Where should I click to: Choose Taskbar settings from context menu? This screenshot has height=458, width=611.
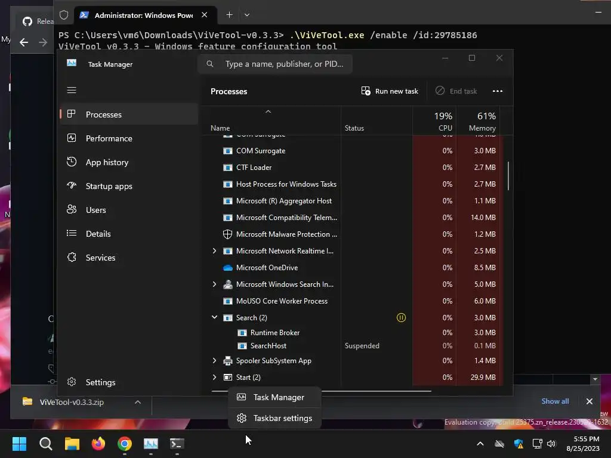pos(274,418)
